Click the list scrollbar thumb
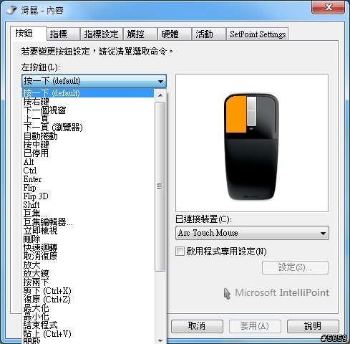The height and width of the screenshot is (344, 350). tap(160, 186)
